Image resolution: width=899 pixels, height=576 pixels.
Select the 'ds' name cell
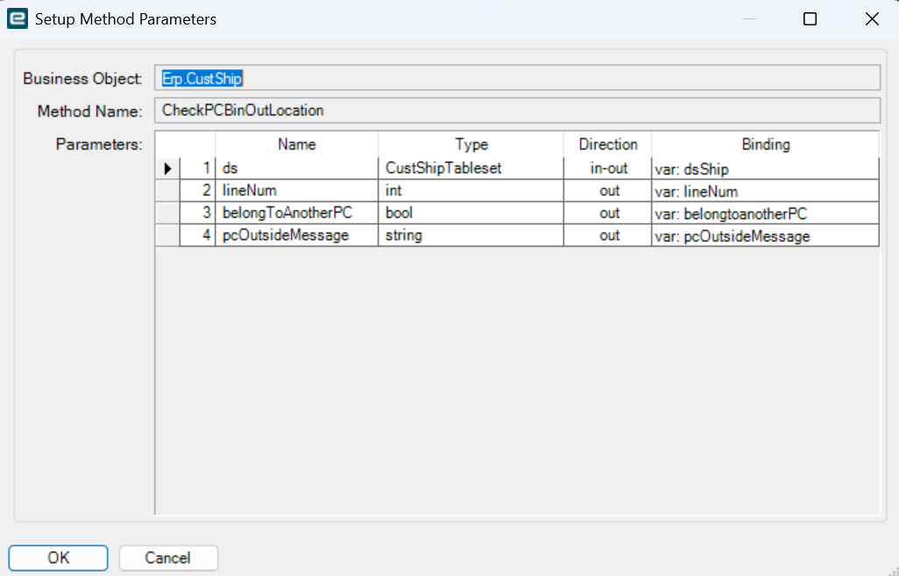[296, 168]
